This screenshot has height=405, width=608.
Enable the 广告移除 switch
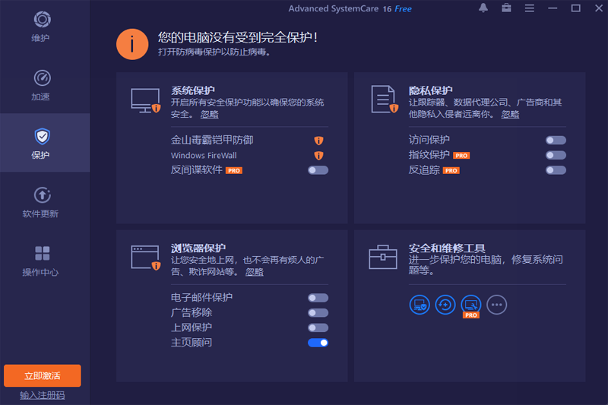tap(318, 312)
